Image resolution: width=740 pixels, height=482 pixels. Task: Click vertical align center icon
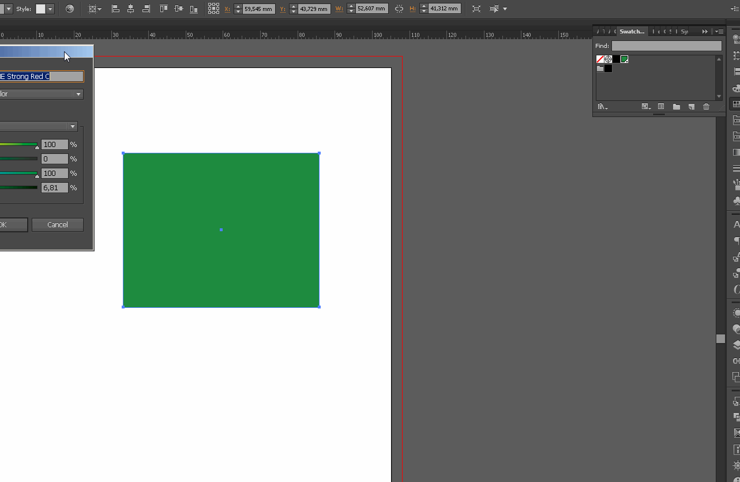pos(179,9)
